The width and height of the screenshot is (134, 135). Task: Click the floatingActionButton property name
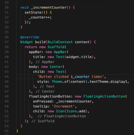(50, 96)
